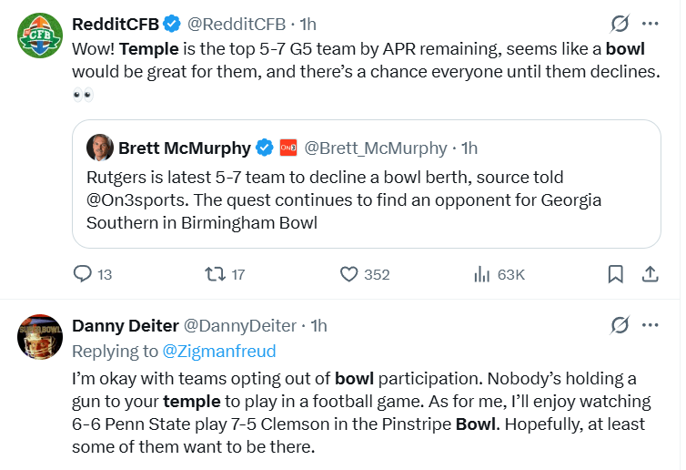
Task: Click the RedditCFB display name
Action: point(119,24)
